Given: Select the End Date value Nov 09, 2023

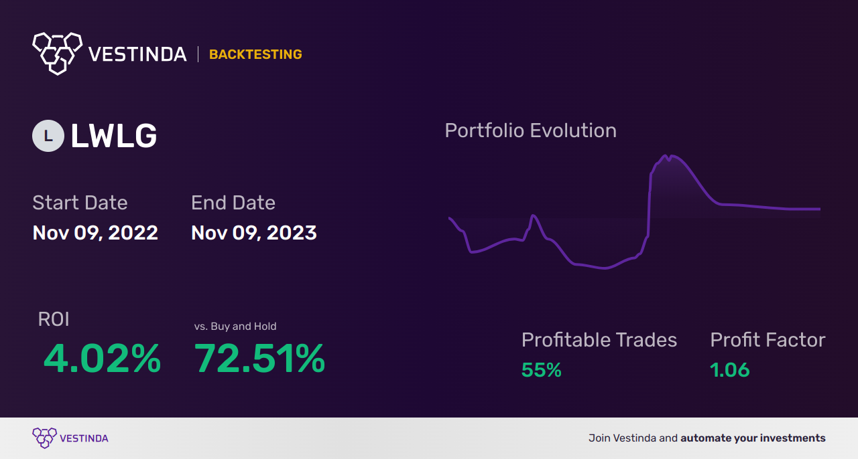Looking at the screenshot, I should pyautogui.click(x=254, y=233).
